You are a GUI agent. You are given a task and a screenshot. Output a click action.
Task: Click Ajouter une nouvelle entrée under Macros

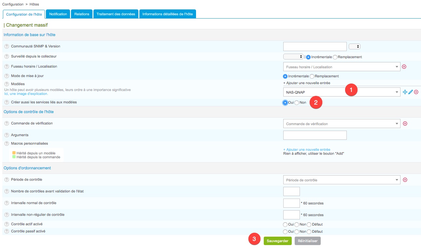point(307,150)
